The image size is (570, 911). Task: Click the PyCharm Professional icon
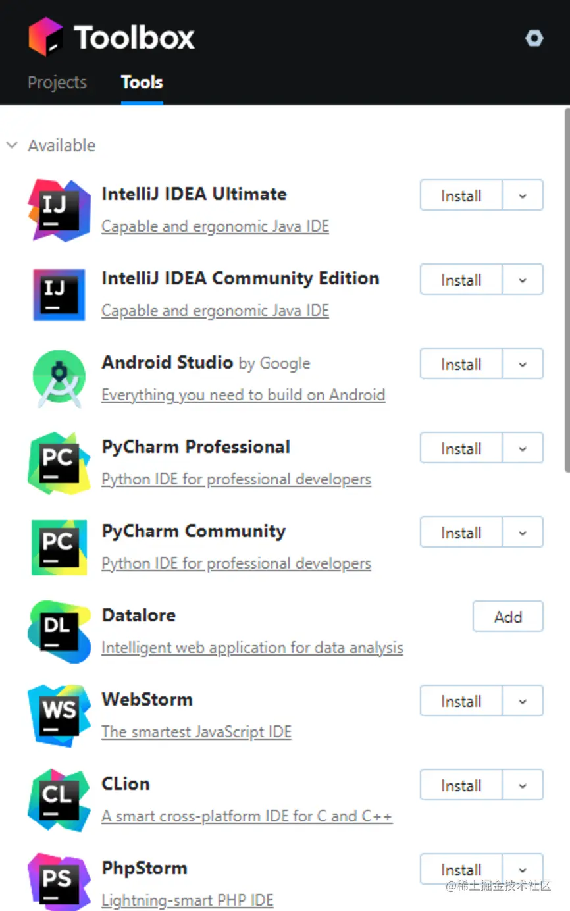click(x=59, y=463)
